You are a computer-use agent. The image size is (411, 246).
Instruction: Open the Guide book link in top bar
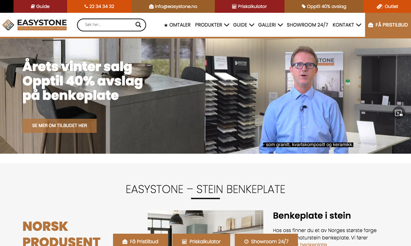(x=40, y=6)
